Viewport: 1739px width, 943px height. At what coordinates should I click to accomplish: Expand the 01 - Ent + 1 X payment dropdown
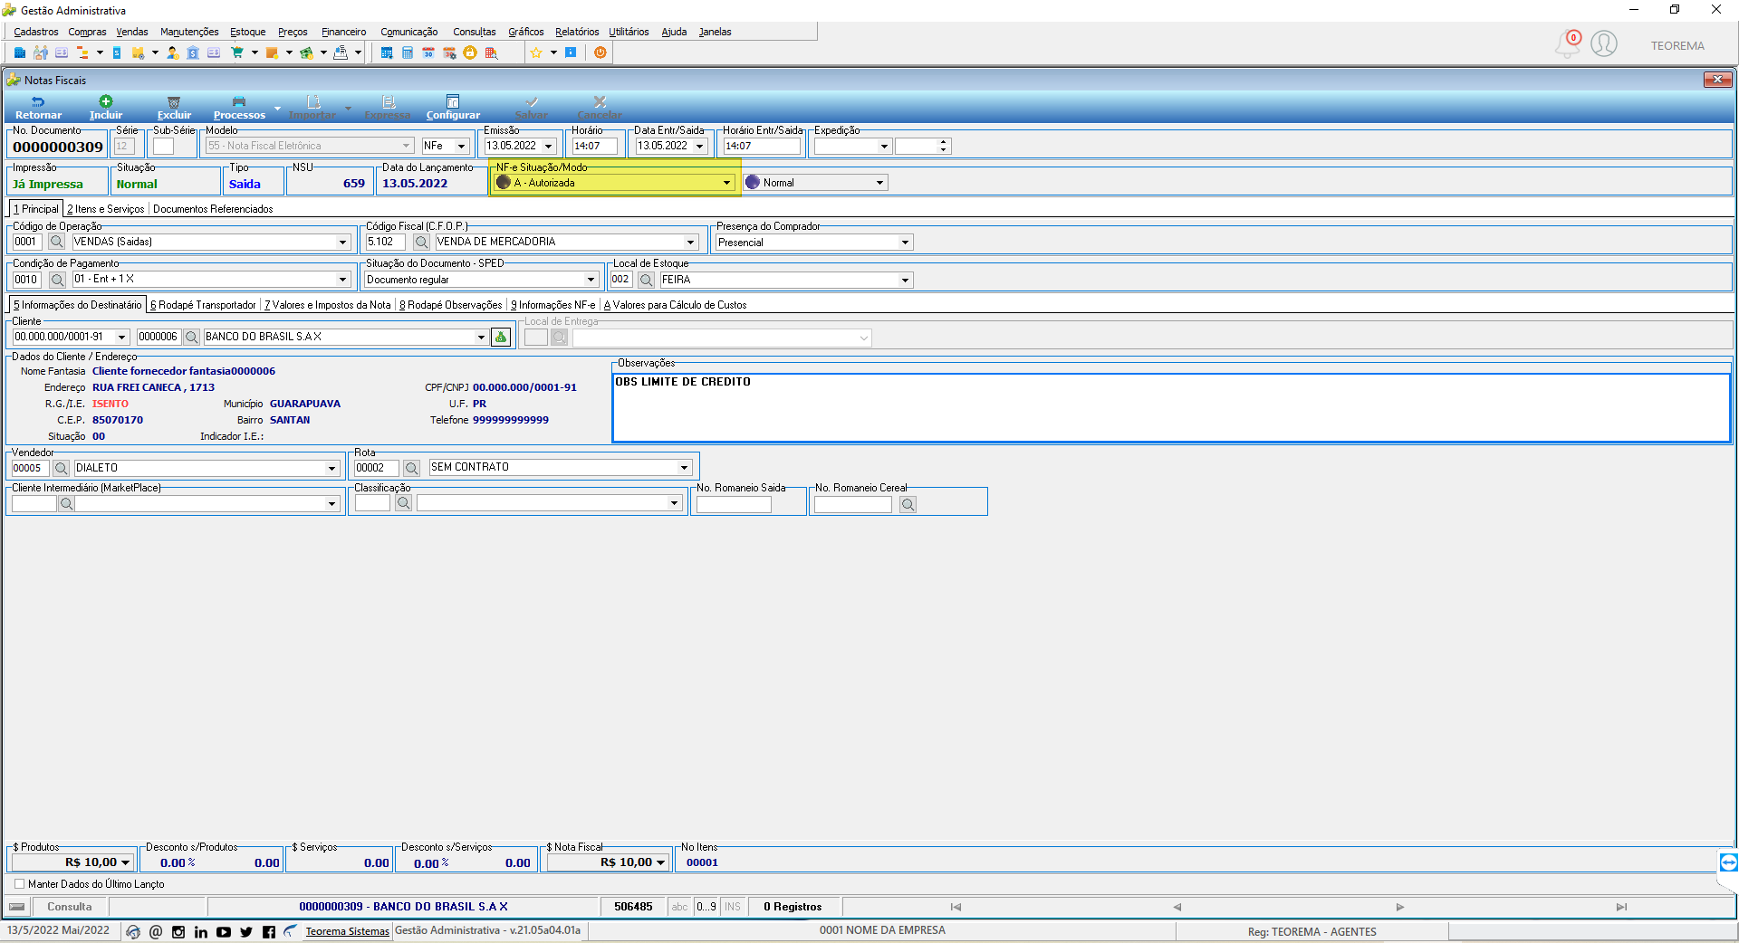tap(342, 280)
